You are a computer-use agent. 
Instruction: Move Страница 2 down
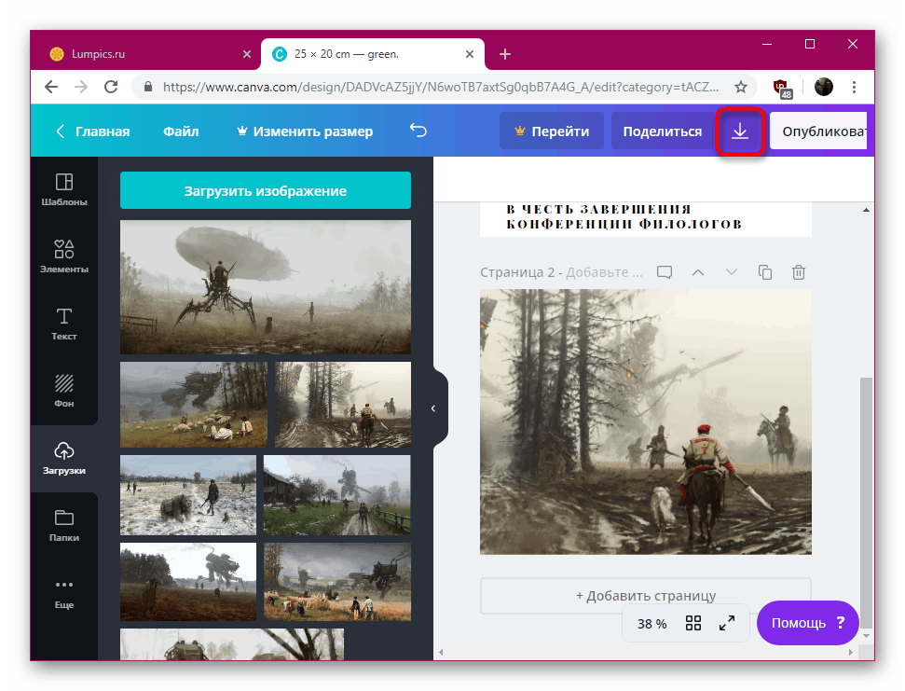(x=732, y=272)
